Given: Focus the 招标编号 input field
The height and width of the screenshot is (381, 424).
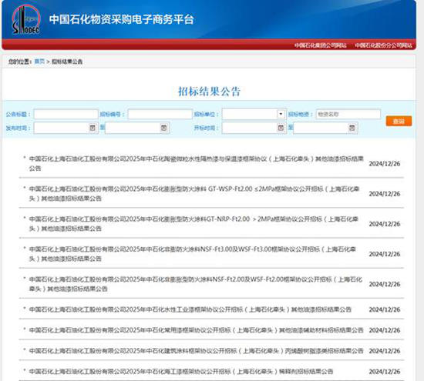Looking at the screenshot, I should 160,114.
